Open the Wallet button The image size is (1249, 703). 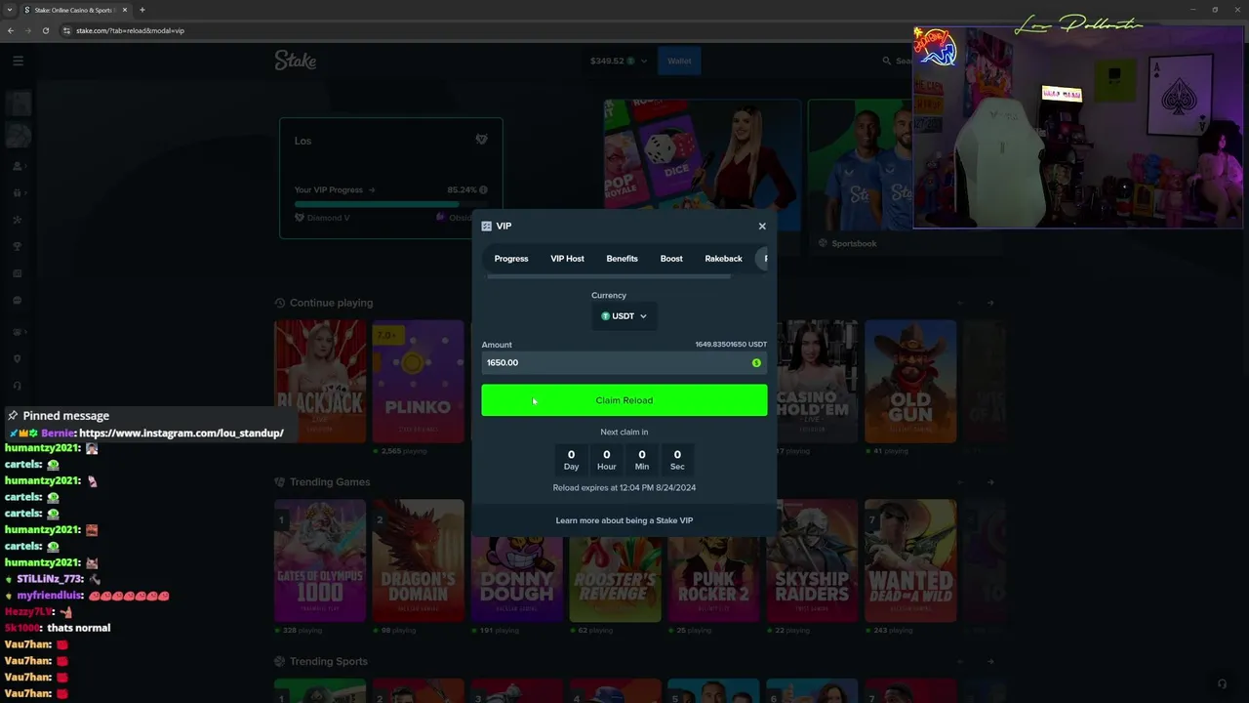point(679,61)
